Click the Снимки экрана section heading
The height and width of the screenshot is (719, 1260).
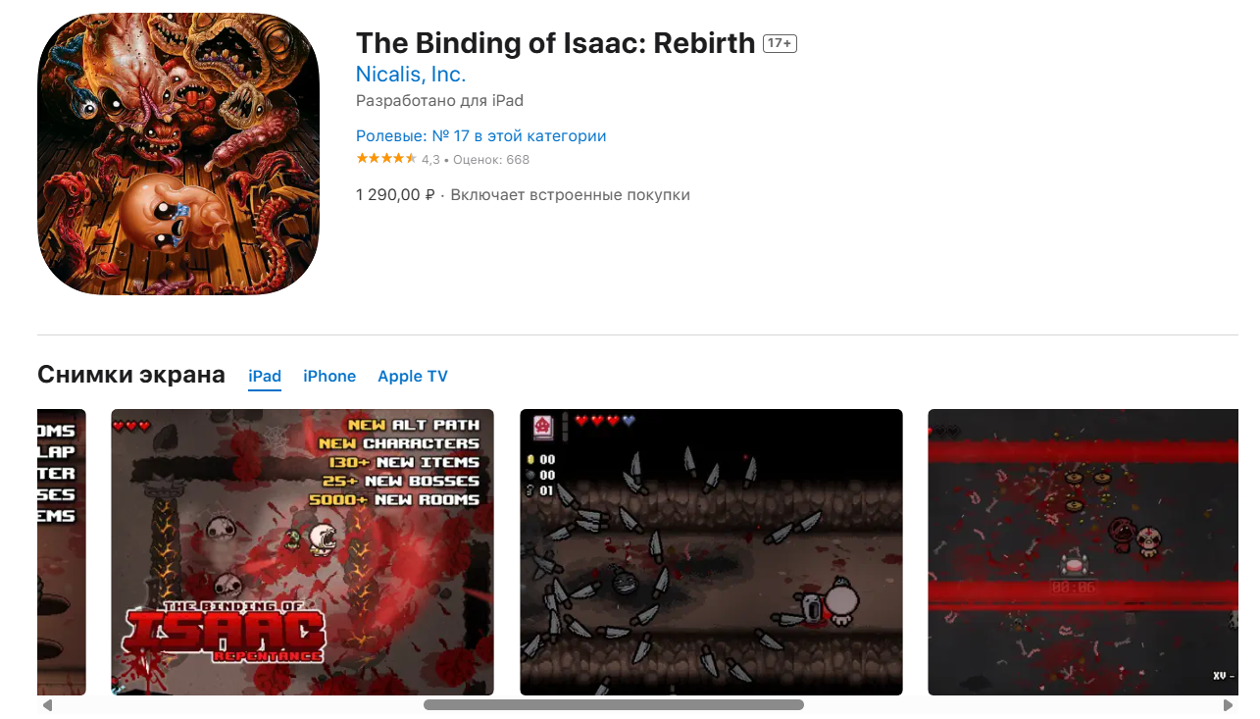(131, 375)
